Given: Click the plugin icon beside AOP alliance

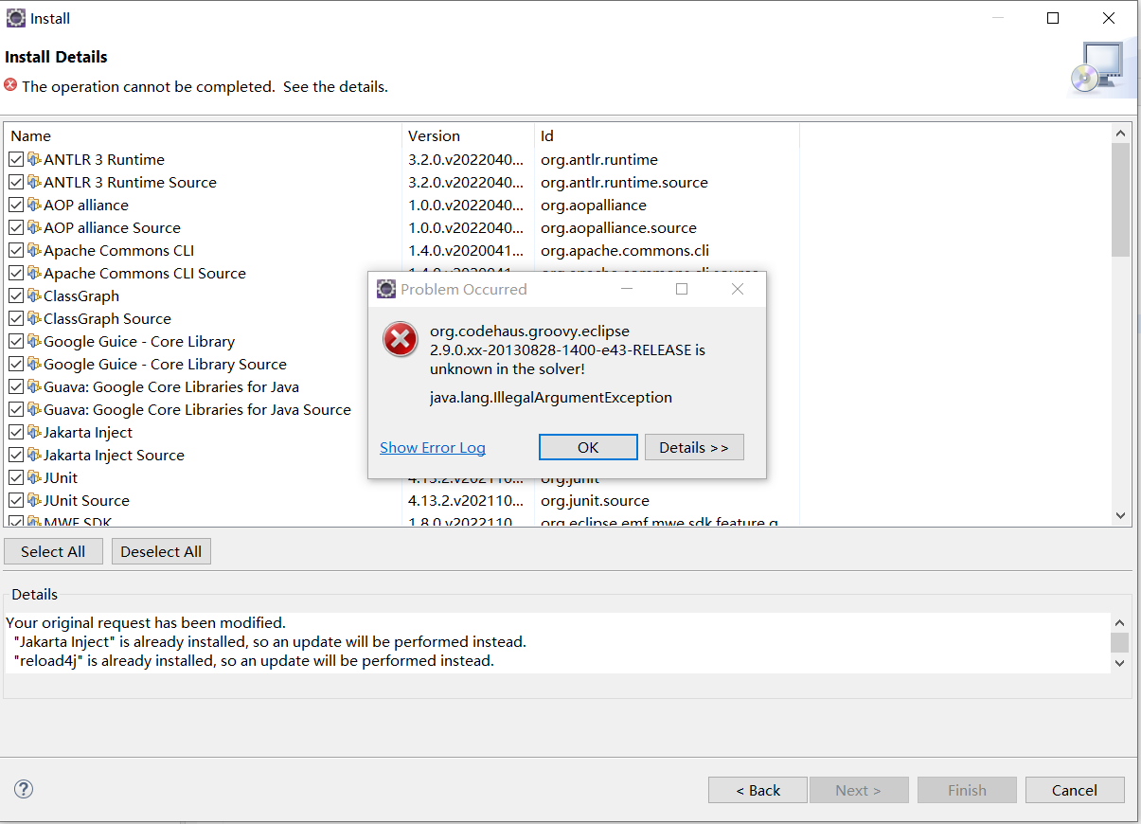Looking at the screenshot, I should pos(34,205).
